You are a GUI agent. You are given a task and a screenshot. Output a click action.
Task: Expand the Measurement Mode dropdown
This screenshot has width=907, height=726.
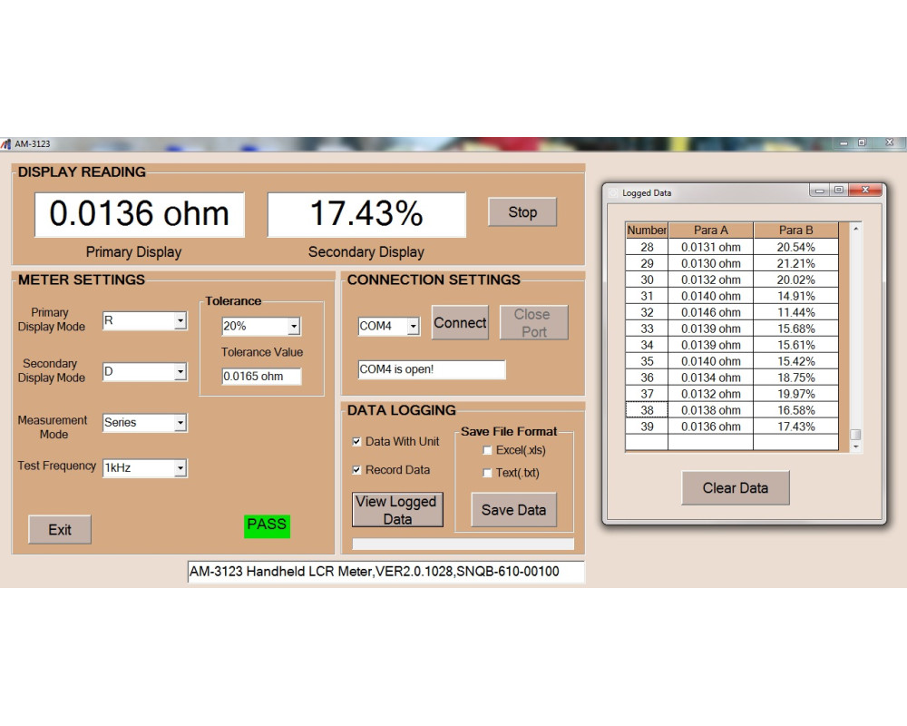click(x=180, y=423)
